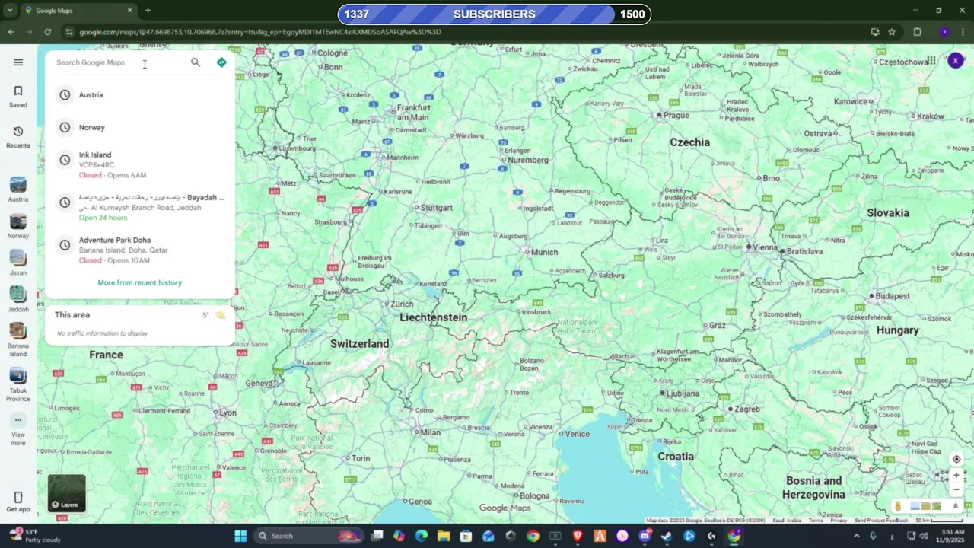Open the Recents history panel
This screenshot has height=548, width=974.
point(18,137)
